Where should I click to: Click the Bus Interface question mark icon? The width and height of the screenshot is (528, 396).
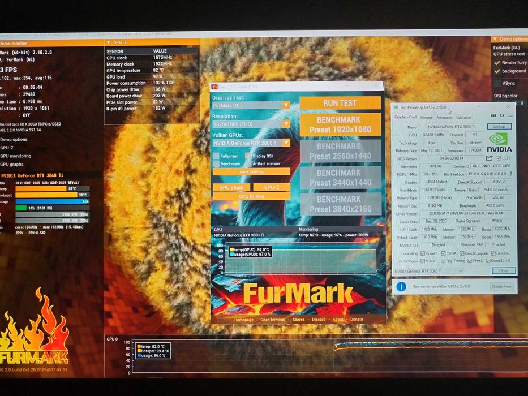511,174
